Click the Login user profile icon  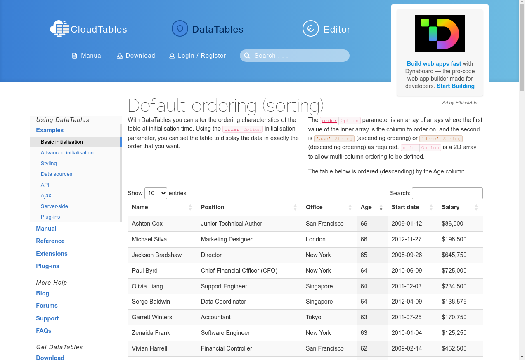pyautogui.click(x=172, y=56)
